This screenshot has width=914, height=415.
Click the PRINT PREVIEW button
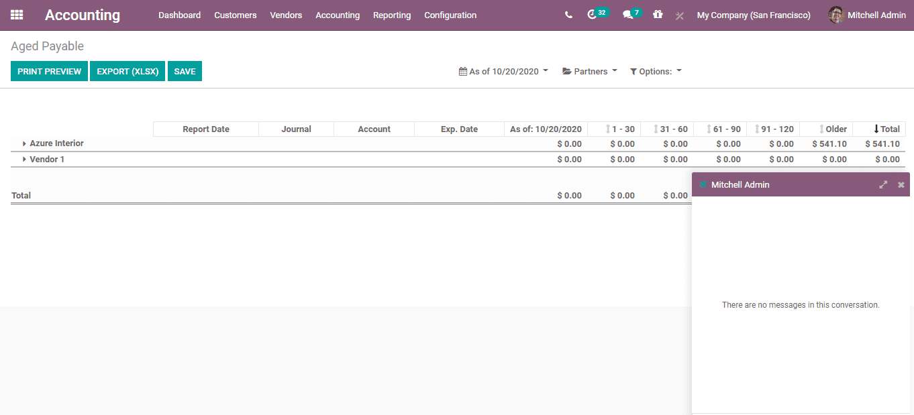point(48,71)
